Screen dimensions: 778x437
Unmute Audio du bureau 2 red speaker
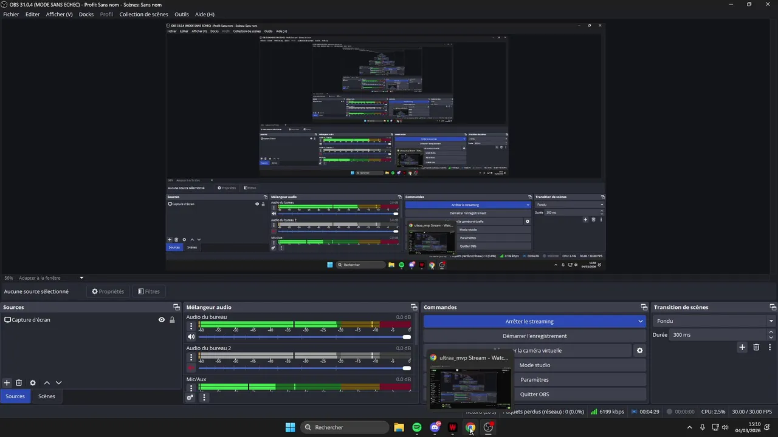pyautogui.click(x=191, y=368)
